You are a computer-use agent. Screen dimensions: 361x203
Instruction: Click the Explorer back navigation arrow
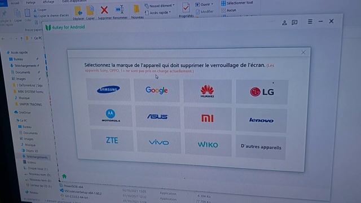click(x=3, y=39)
